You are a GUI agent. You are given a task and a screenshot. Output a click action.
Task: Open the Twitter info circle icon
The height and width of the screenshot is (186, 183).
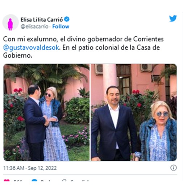(174, 168)
